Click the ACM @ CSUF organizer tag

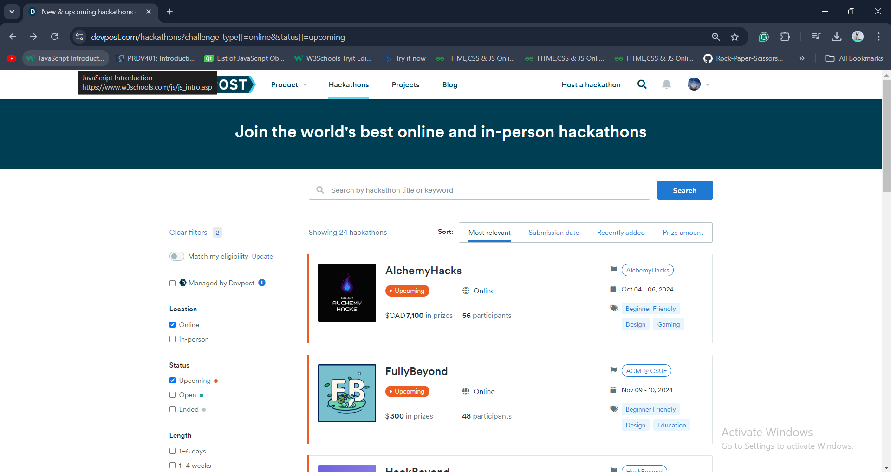pos(646,371)
